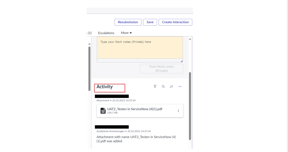Click the Activity section heading
288x152 pixels.
pos(105,87)
